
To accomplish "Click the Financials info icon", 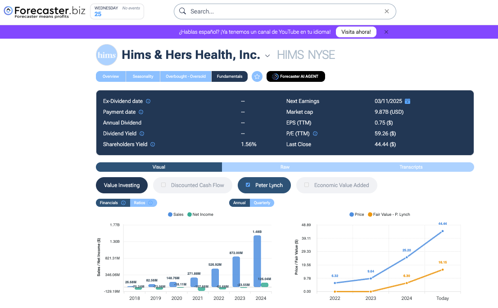I will click(x=123, y=203).
